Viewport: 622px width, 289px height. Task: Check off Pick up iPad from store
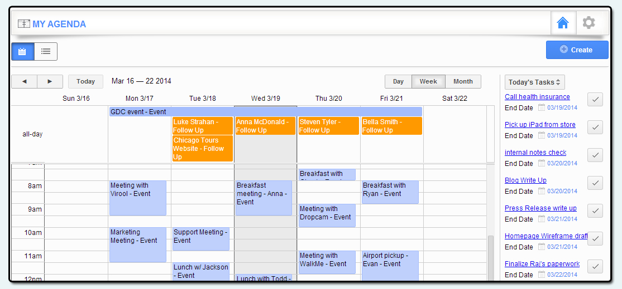point(595,128)
